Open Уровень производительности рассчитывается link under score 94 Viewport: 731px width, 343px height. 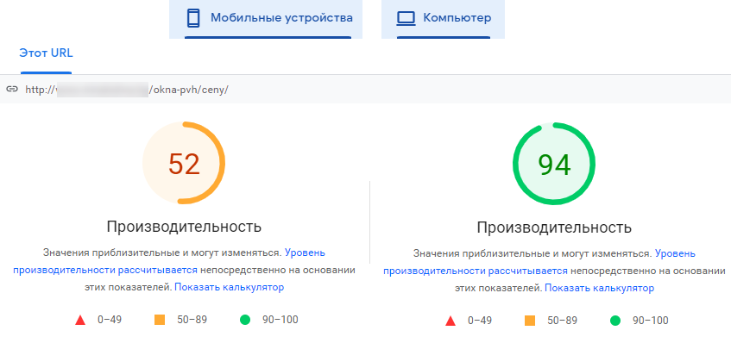(x=539, y=263)
